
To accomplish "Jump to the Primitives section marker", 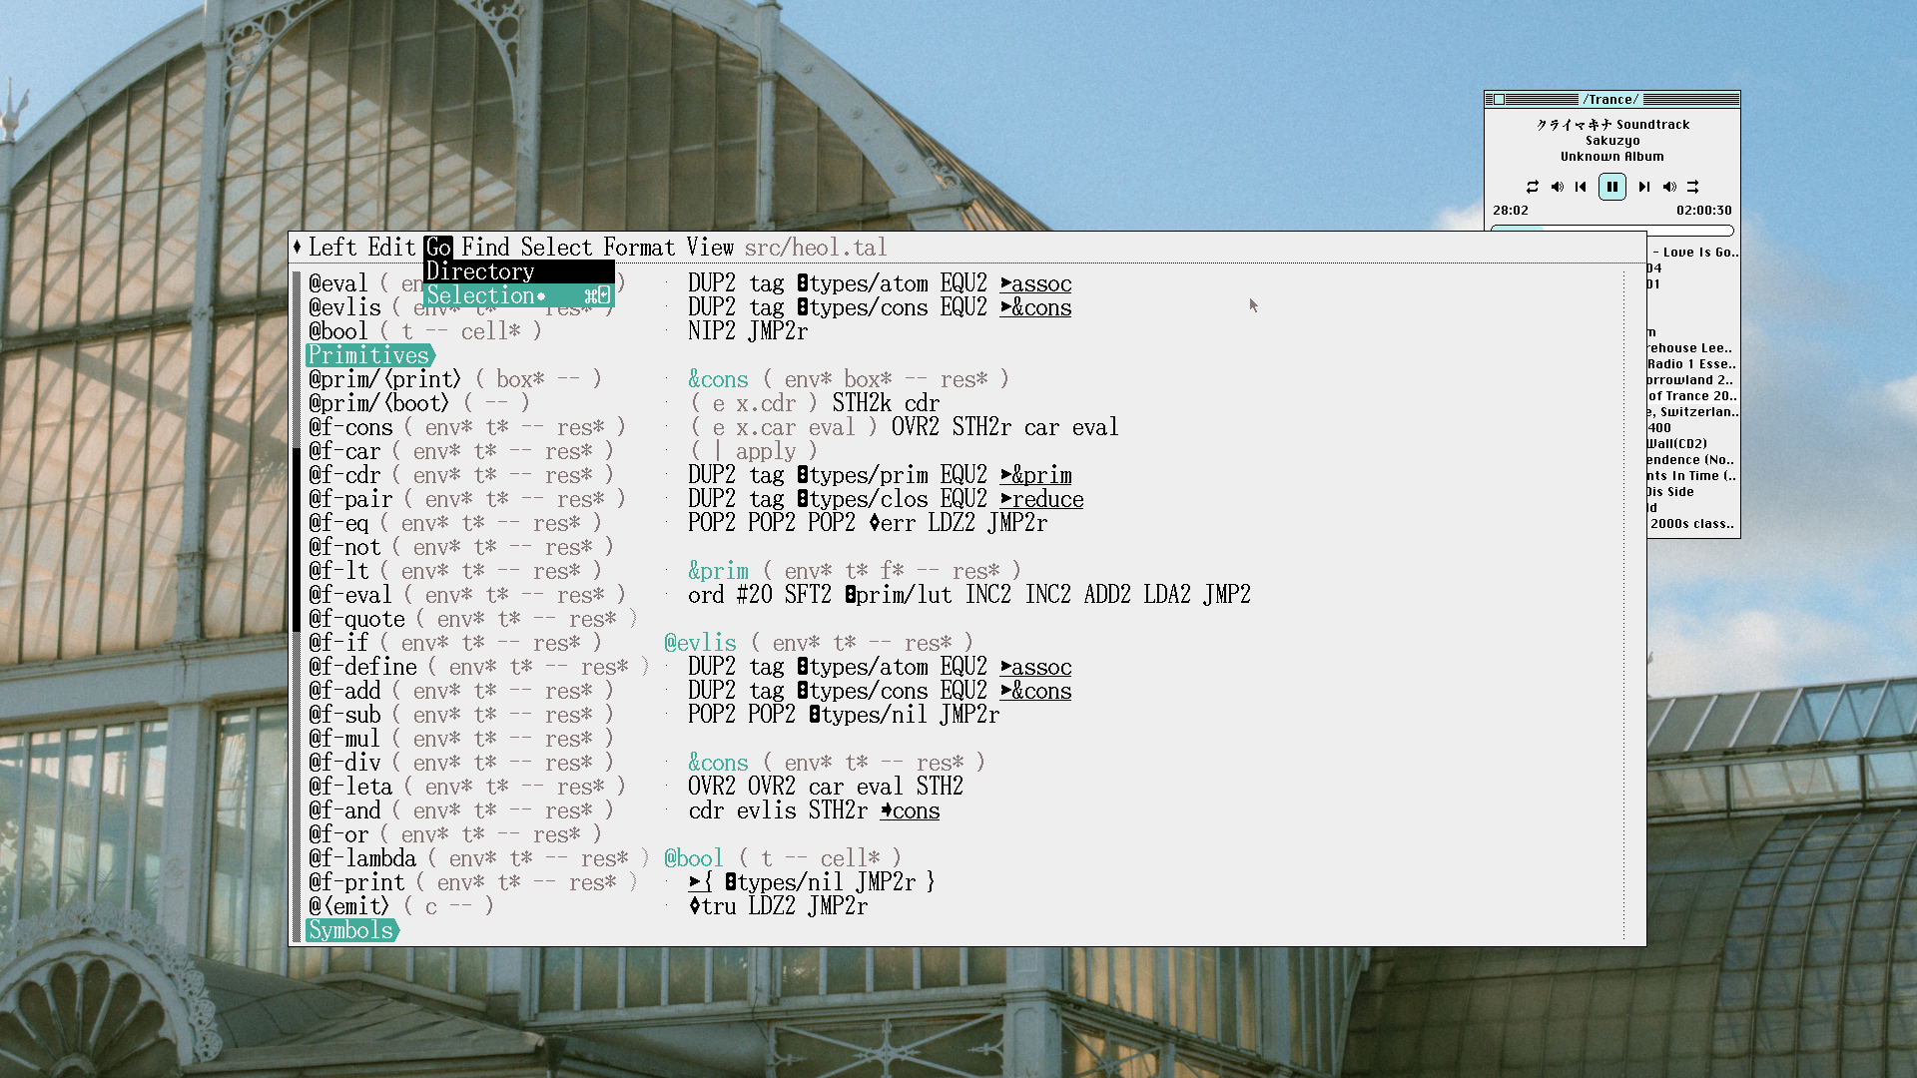I will coord(368,355).
